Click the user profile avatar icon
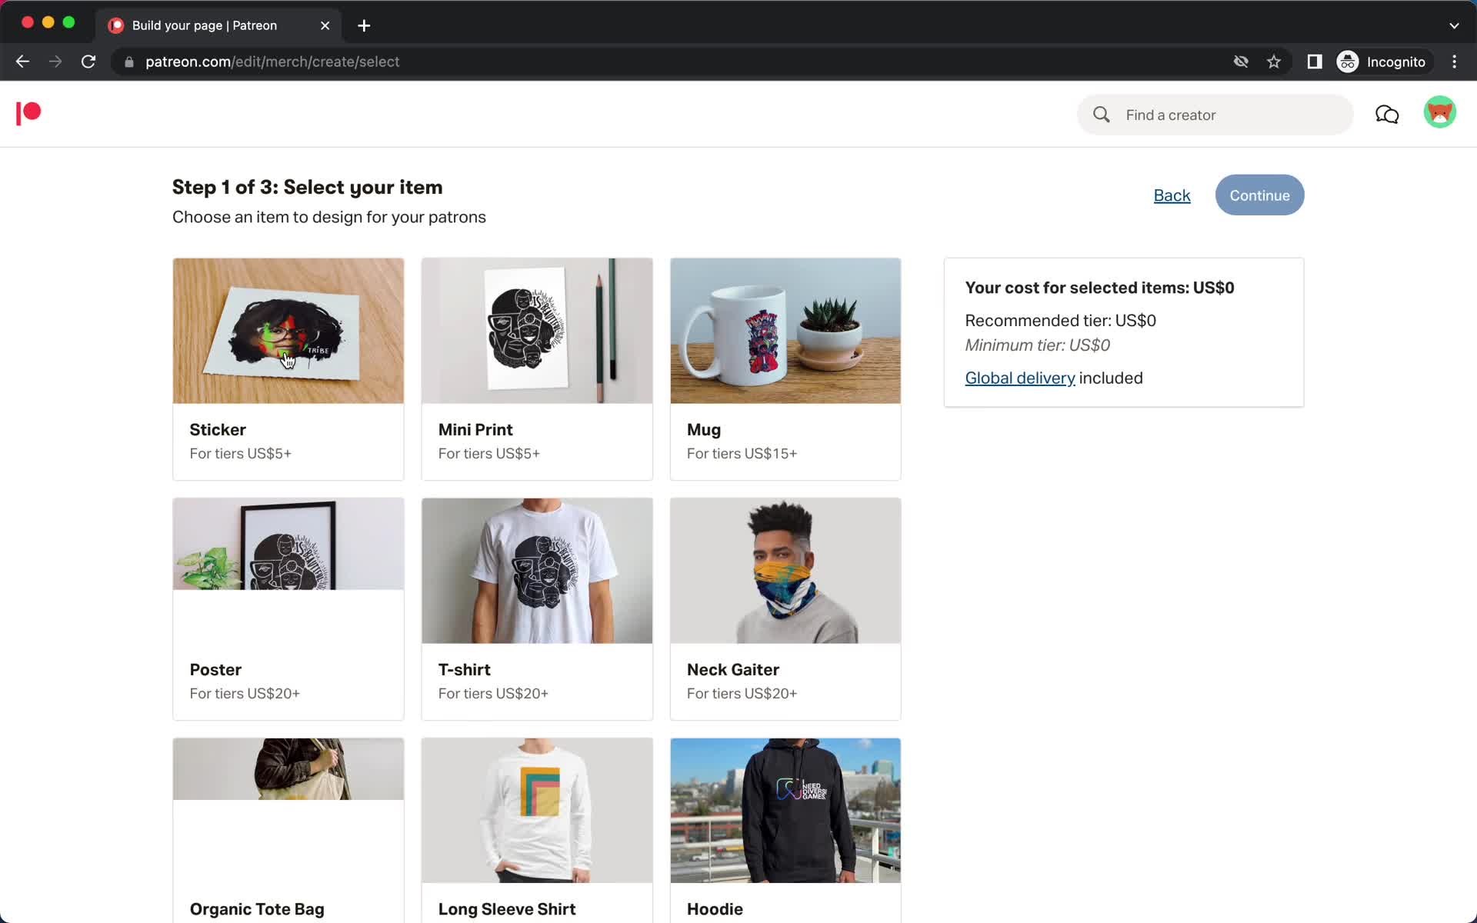This screenshot has width=1477, height=923. [1441, 113]
